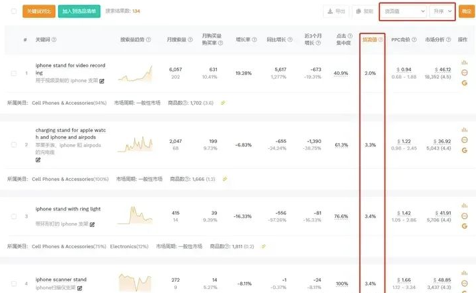Click help icon beside 同比增长 header

pyautogui.click(x=290, y=39)
